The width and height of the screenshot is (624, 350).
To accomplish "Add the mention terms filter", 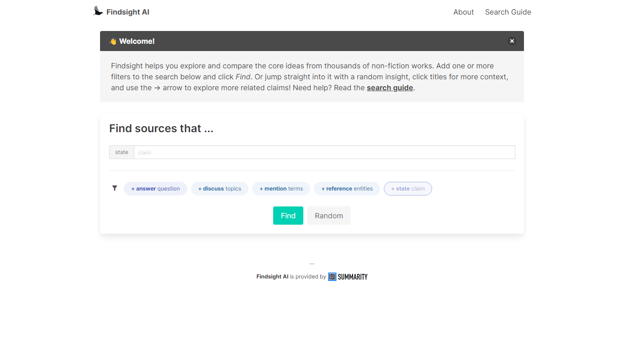I will (281, 189).
